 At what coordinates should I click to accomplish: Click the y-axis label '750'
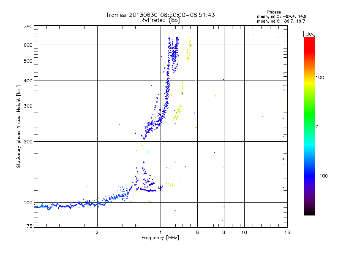pyautogui.click(x=28, y=27)
